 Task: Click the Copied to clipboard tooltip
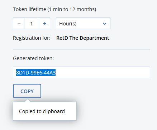[x=45, y=111]
